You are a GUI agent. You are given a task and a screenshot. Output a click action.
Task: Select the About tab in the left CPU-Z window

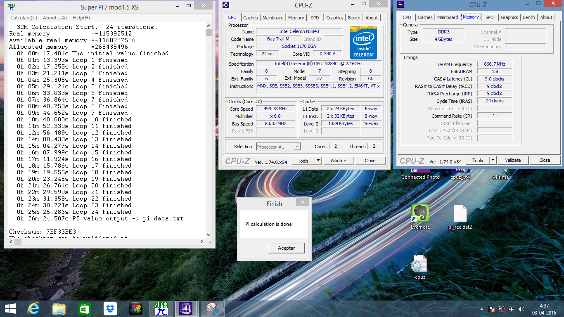pos(372,18)
